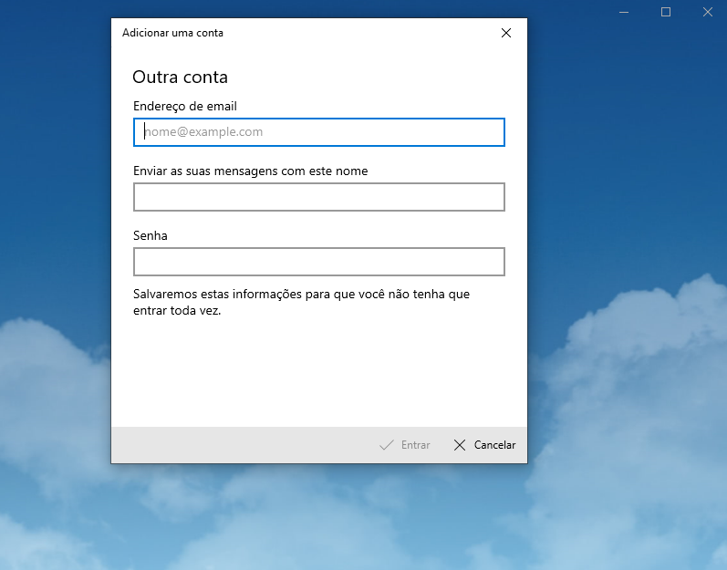The image size is (727, 570).
Task: Click the Adicionar uma conta title text
Action: tap(172, 33)
